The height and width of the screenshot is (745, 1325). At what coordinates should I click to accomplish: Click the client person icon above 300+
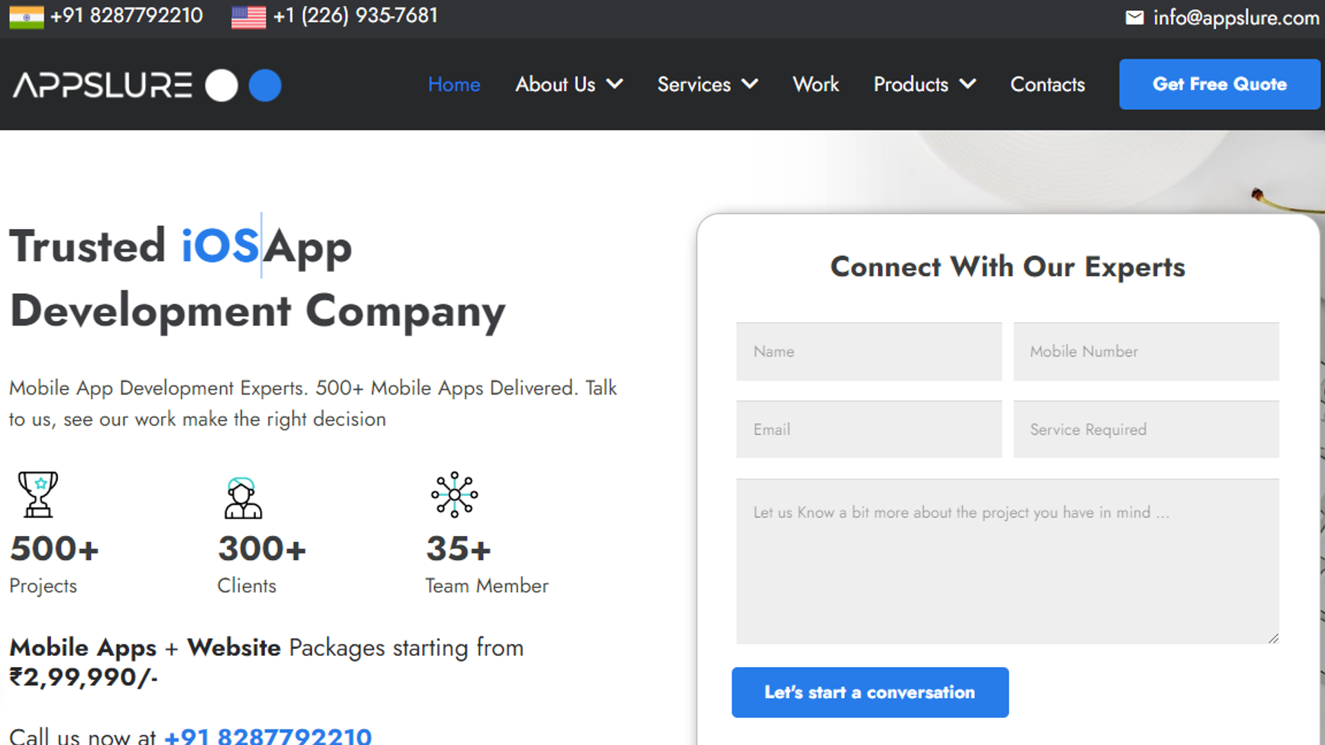click(243, 497)
